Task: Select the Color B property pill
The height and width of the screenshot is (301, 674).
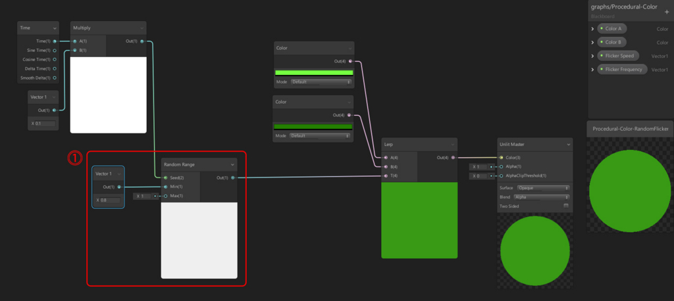Action: click(611, 42)
